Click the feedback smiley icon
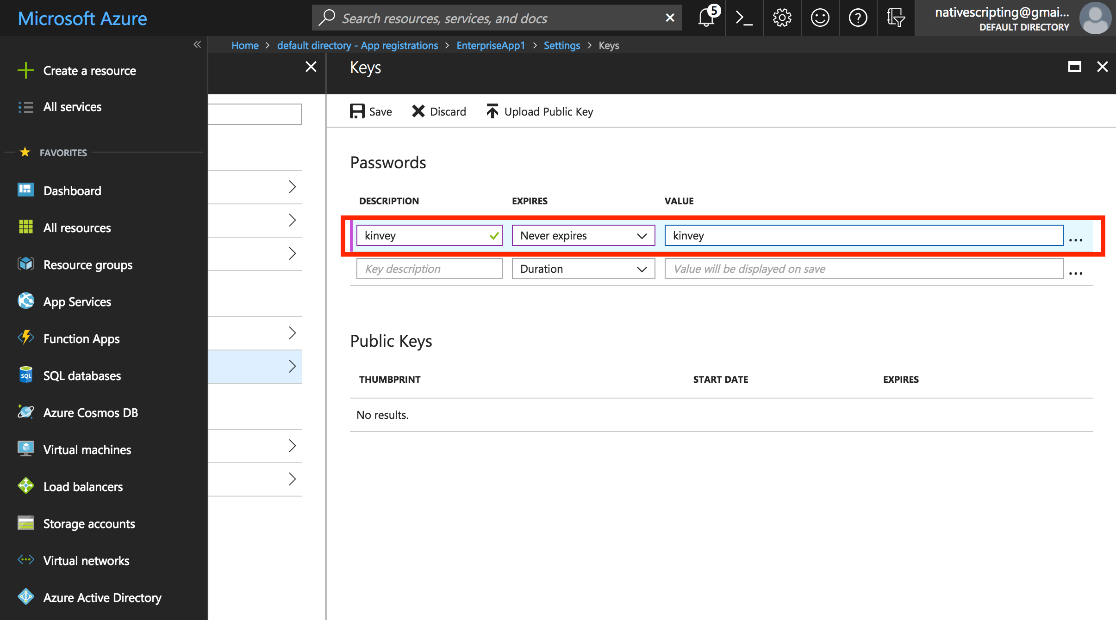Viewport: 1116px width, 620px height. pyautogui.click(x=820, y=18)
